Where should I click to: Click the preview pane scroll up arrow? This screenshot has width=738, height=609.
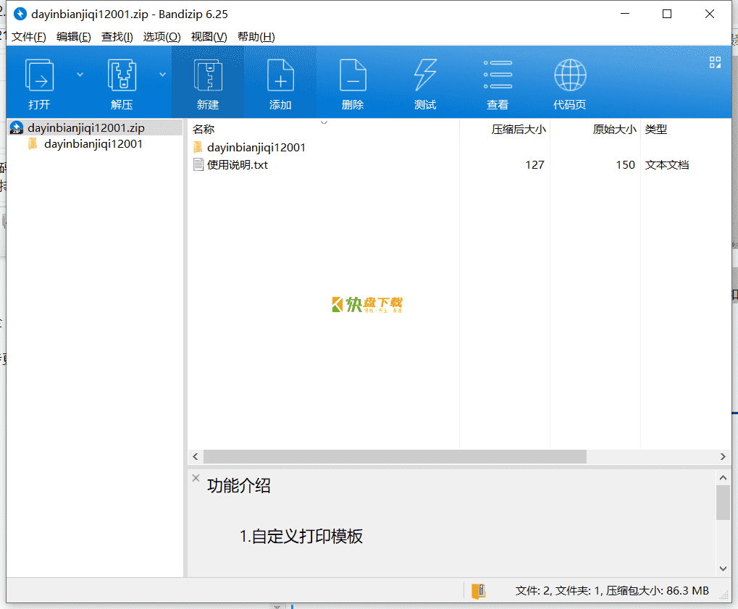[x=723, y=478]
